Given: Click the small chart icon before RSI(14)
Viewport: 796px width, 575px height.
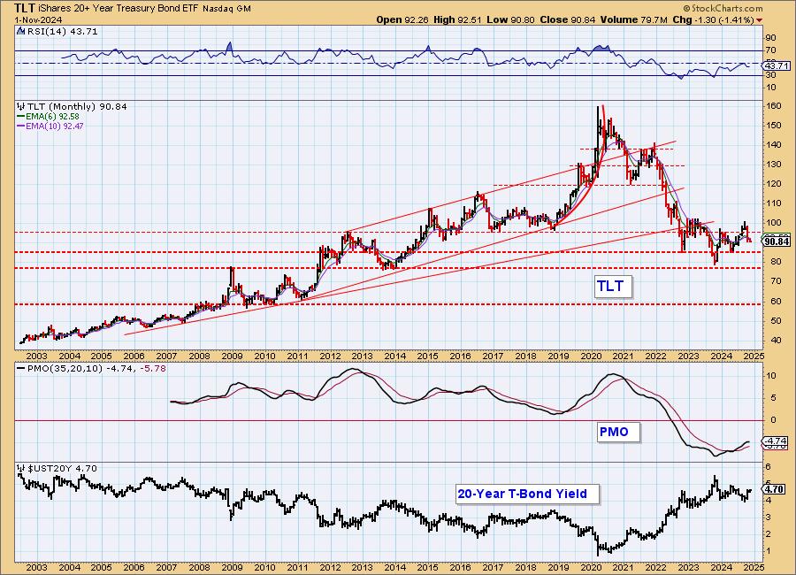Looking at the screenshot, I should pyautogui.click(x=20, y=31).
